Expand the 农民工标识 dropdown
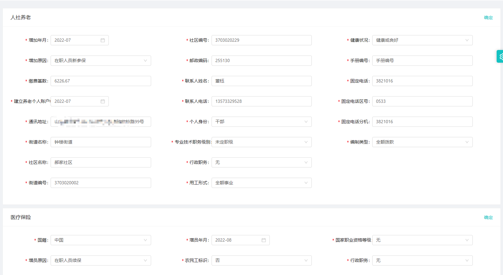 [x=262, y=260]
